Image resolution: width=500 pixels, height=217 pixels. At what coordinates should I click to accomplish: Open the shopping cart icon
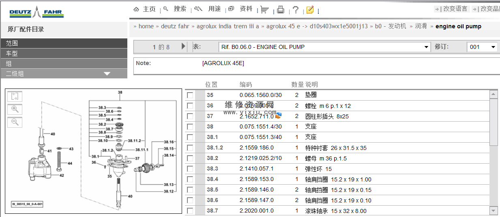click(x=264, y=10)
